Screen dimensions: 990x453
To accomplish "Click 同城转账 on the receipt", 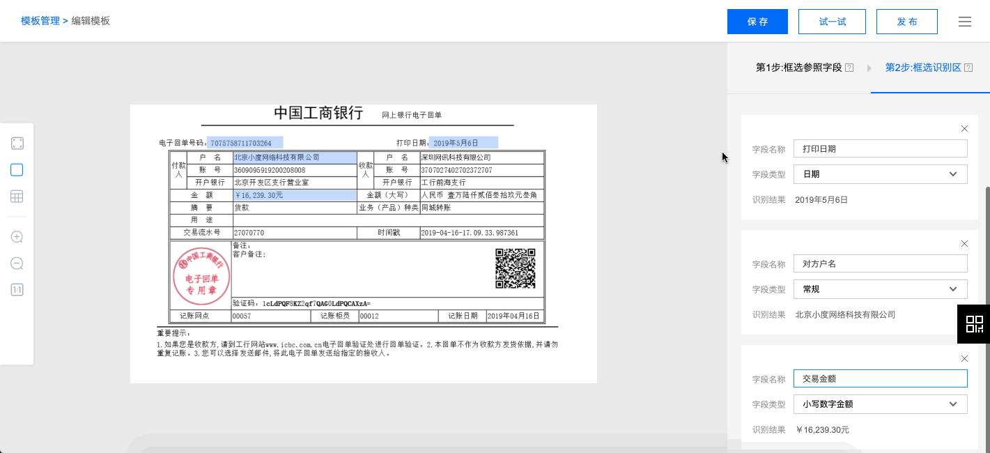I will point(436,208).
